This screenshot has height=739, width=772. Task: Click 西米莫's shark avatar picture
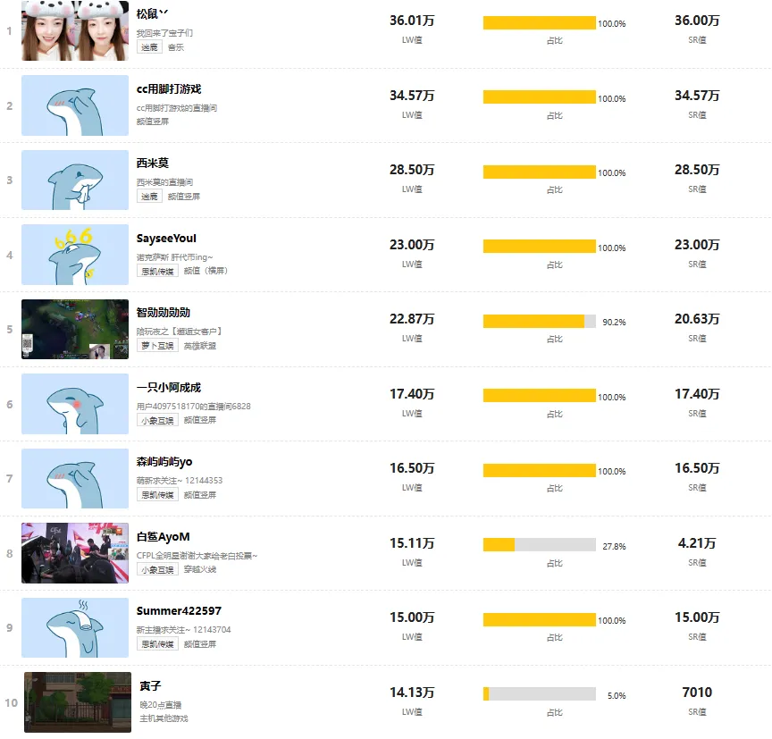point(75,181)
